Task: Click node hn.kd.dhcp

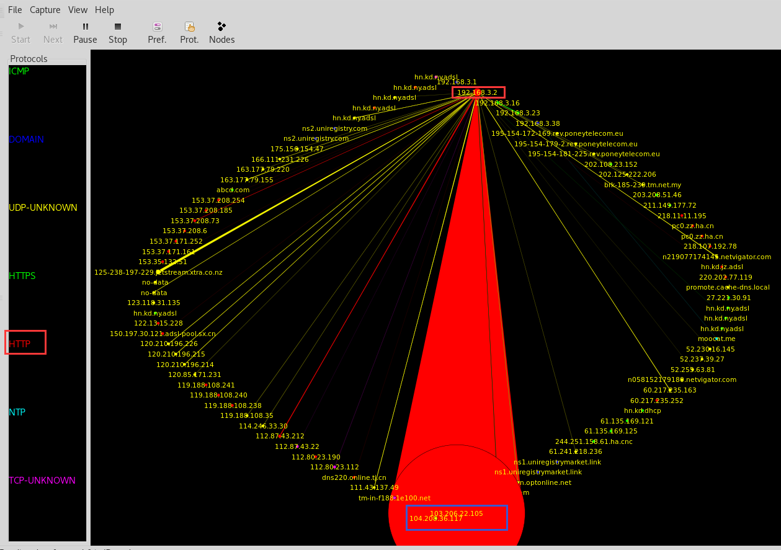Action: (x=643, y=410)
